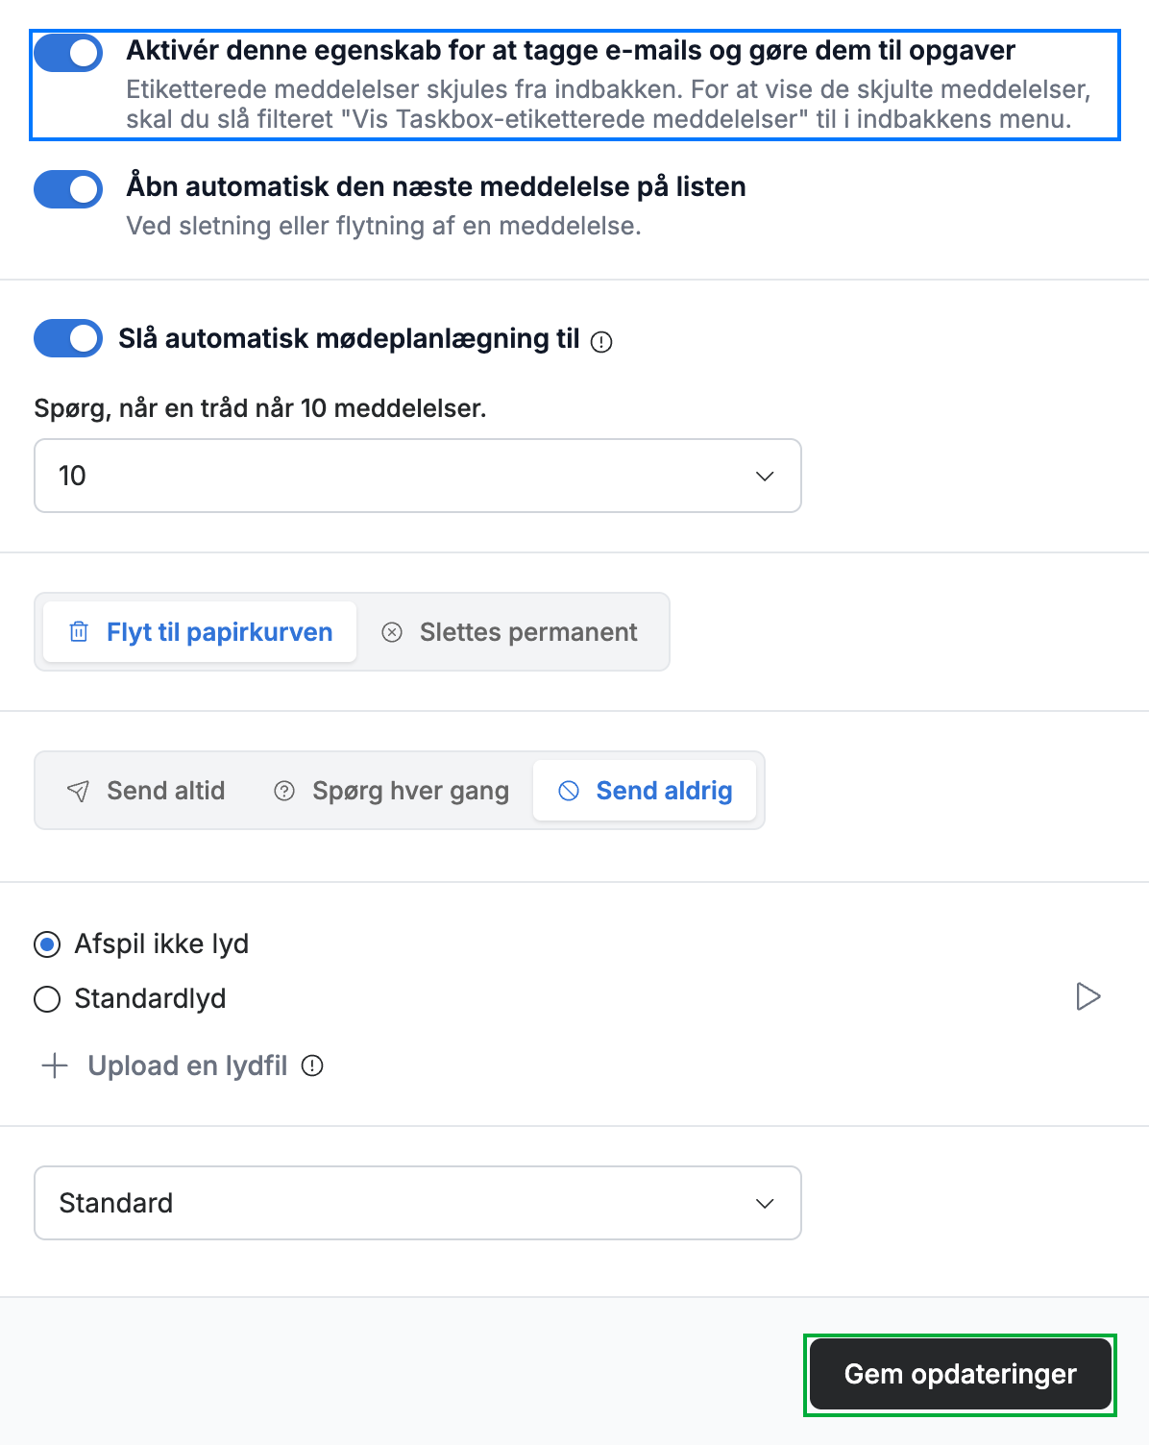Viewport: 1149px width, 1445px height.
Task: Disable Slå automatisk mødeplanlægning til switch
Action: pyautogui.click(x=68, y=338)
